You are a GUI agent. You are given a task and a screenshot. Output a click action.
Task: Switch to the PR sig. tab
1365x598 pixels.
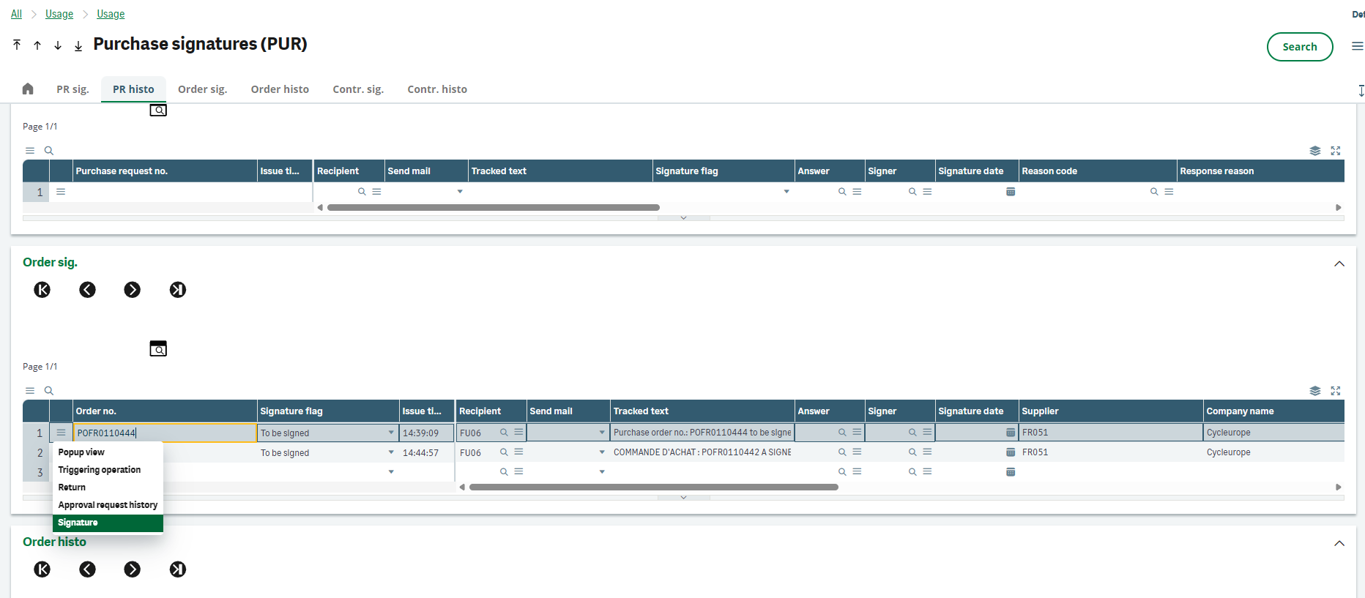tap(72, 89)
